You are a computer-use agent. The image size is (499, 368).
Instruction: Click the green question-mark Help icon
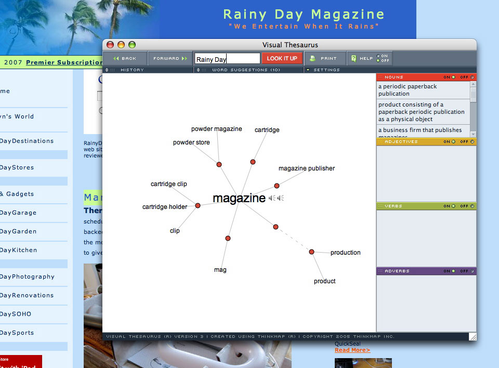pos(353,58)
